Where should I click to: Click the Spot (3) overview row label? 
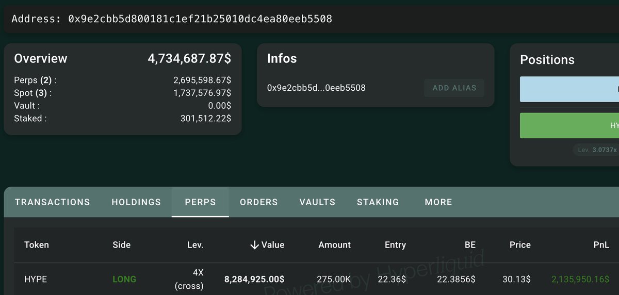32,93
